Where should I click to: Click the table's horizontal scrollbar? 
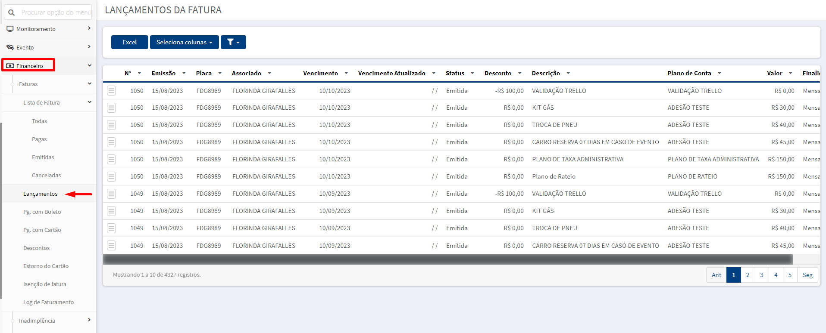coord(447,259)
